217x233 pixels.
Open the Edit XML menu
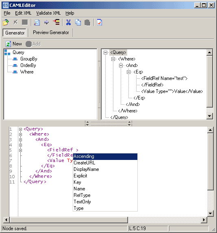coord(23,13)
